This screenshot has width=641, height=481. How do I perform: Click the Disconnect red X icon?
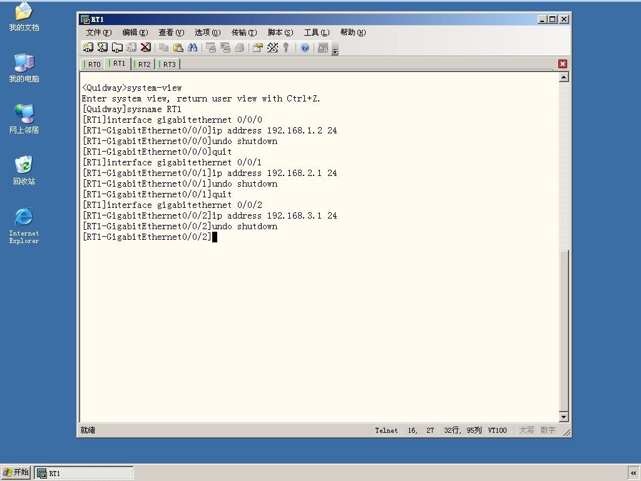tap(145, 48)
